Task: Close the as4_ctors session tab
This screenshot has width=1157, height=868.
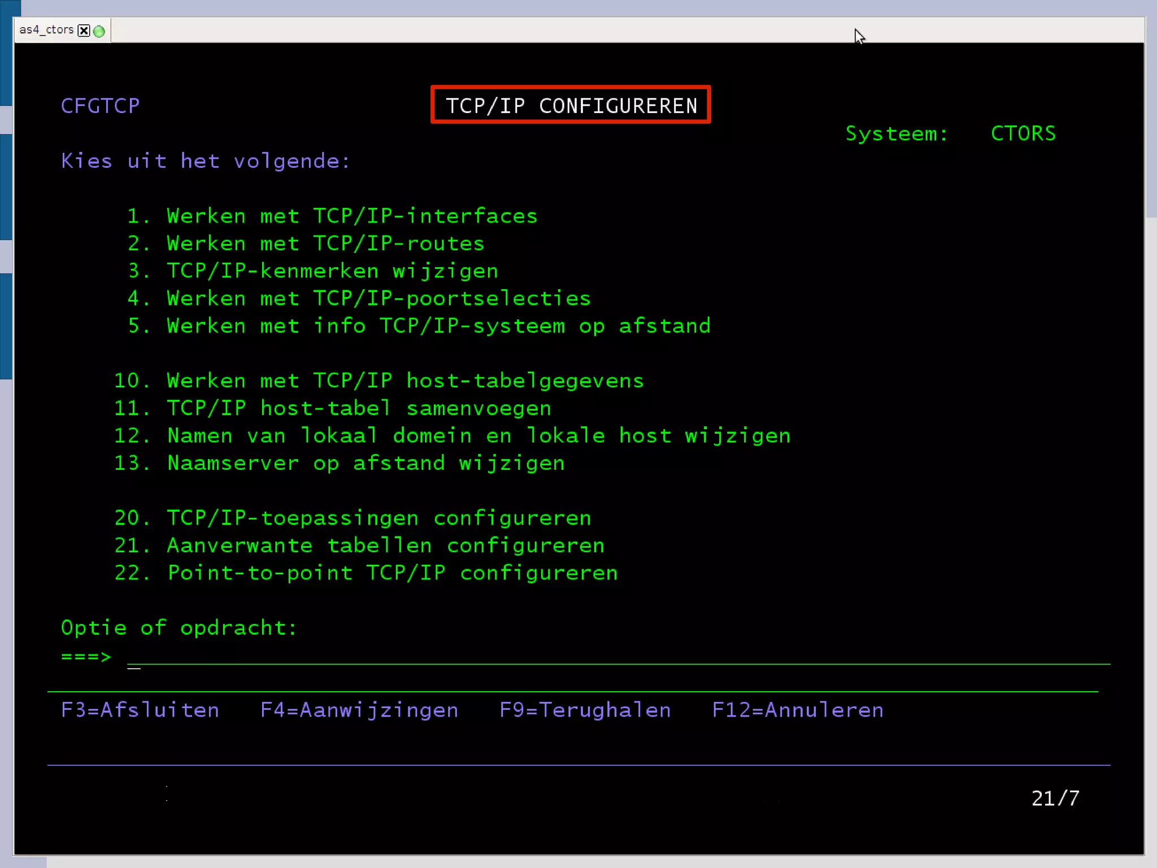Action: pyautogui.click(x=84, y=30)
